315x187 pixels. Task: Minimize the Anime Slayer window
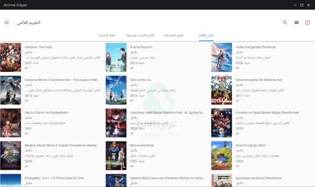(295, 5)
